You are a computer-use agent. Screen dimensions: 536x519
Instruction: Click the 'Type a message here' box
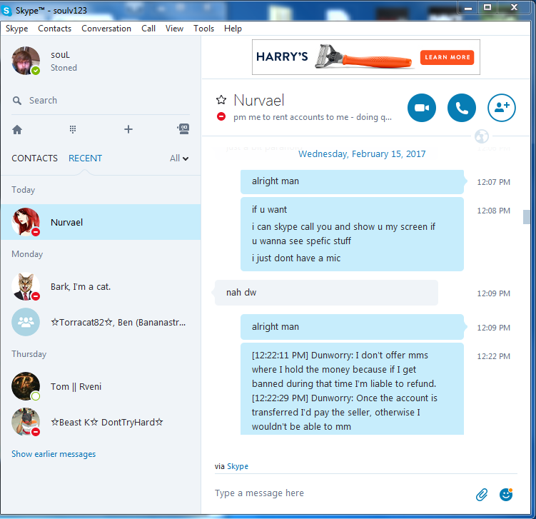[x=342, y=493]
